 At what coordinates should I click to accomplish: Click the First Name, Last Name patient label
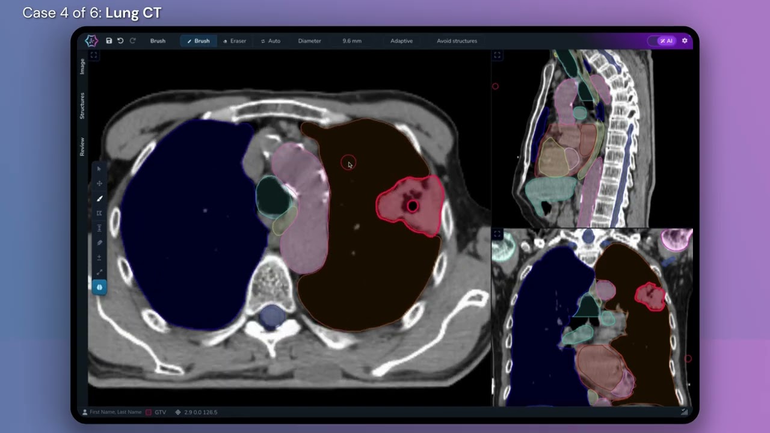click(x=115, y=412)
